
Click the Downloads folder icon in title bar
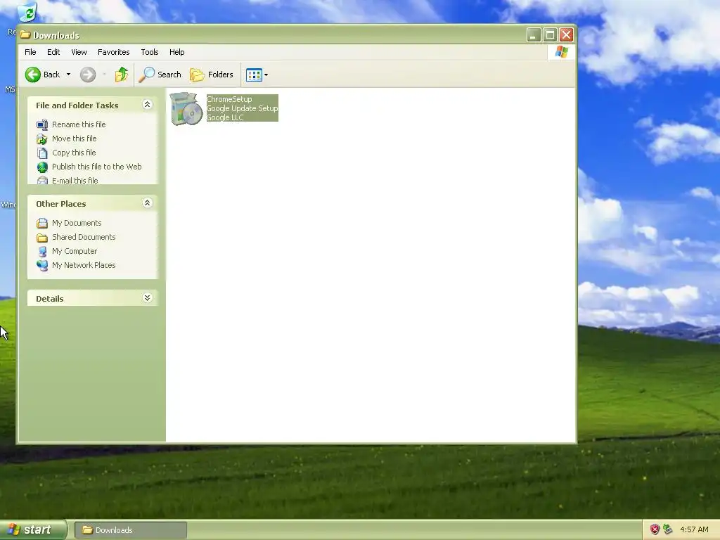tap(25, 35)
